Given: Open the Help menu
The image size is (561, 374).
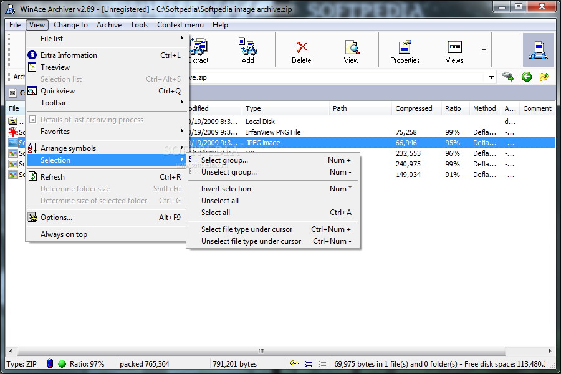Looking at the screenshot, I should tap(220, 25).
